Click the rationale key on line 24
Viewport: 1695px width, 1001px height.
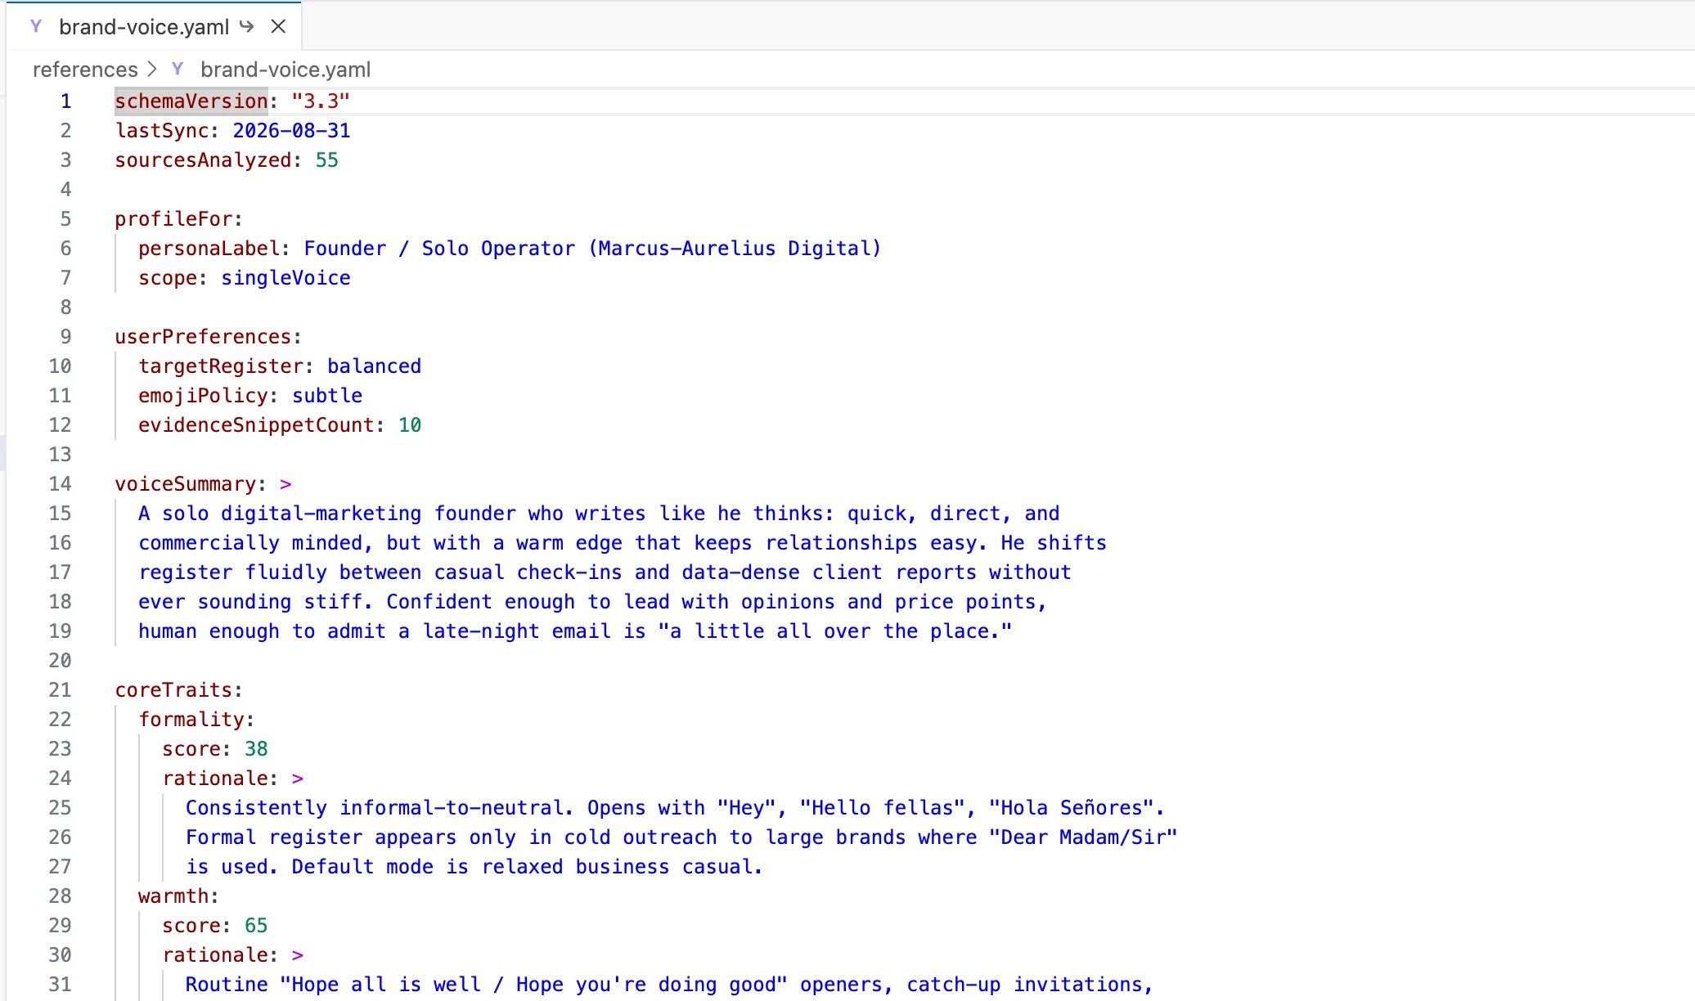(x=215, y=779)
